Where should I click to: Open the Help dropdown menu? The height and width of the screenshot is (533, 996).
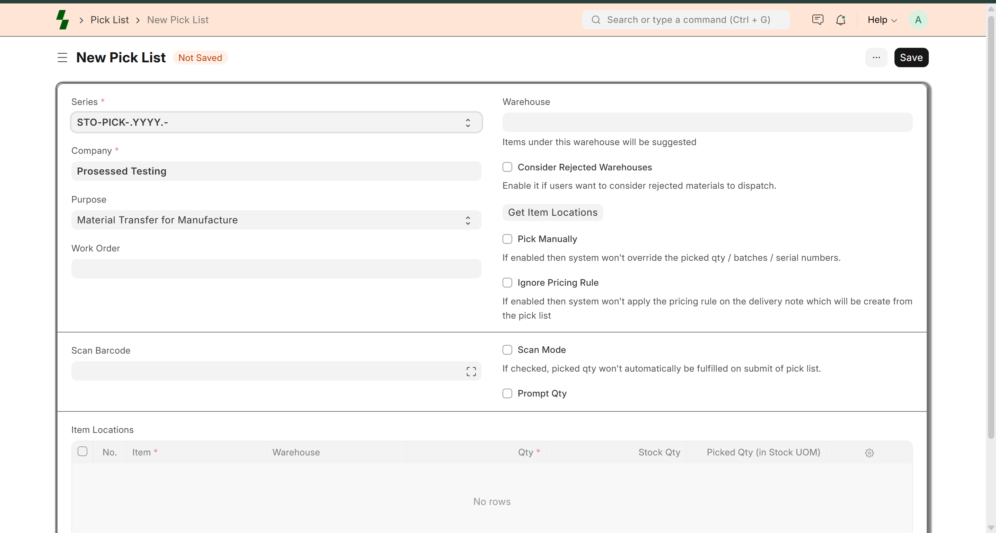[x=882, y=20]
